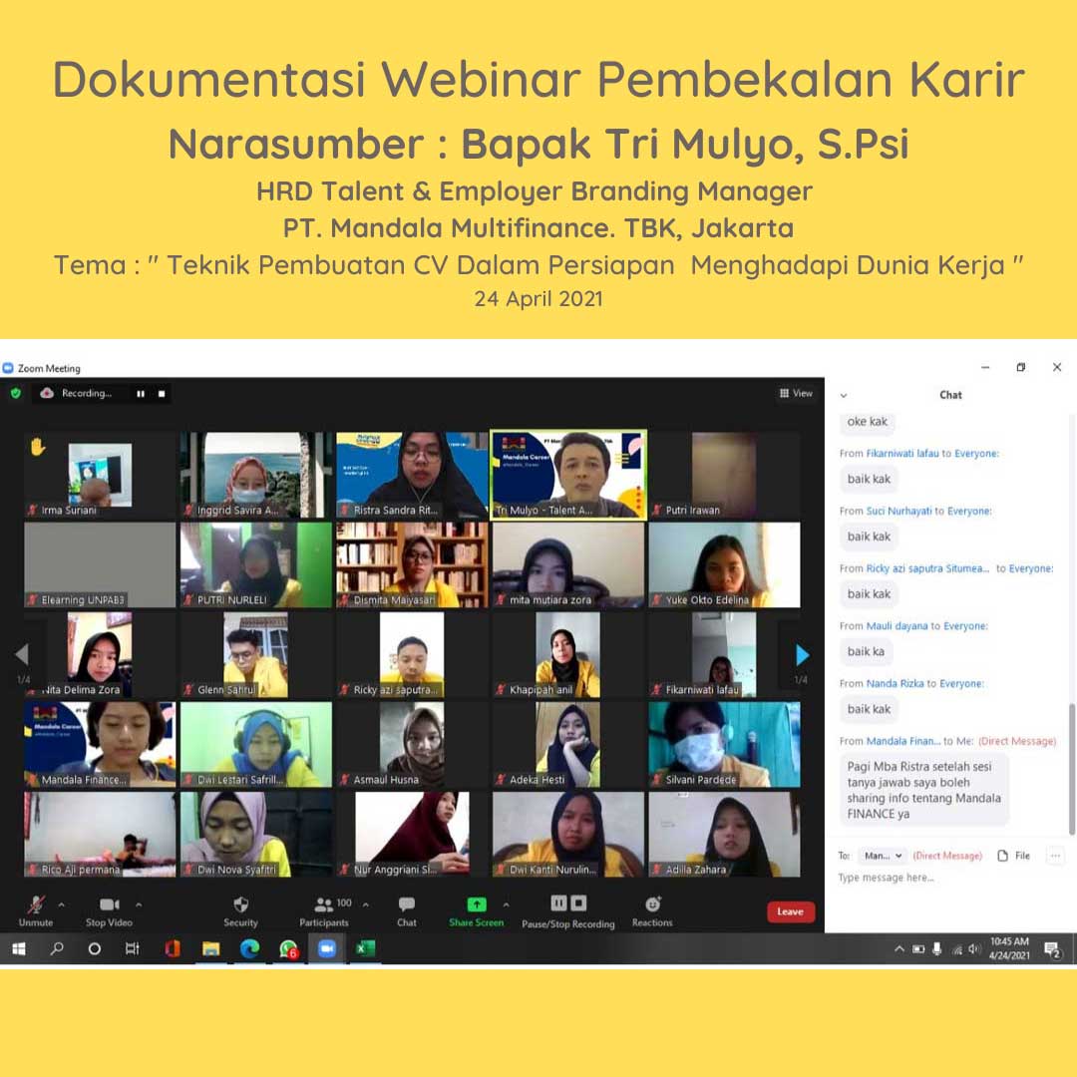Click sender name Mauli dayana in chat
The width and height of the screenshot is (1077, 1077).
(x=897, y=626)
